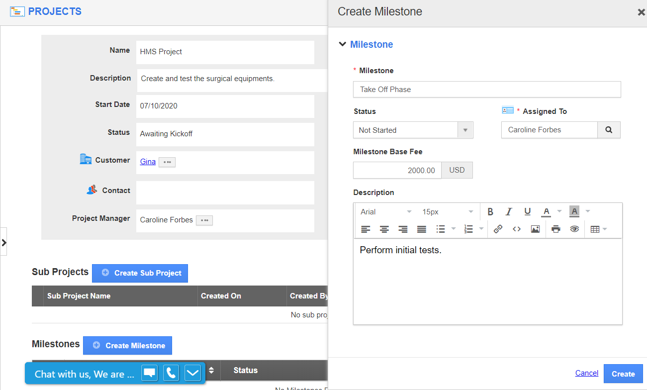Toggle underline formatting in description editor

click(x=528, y=212)
